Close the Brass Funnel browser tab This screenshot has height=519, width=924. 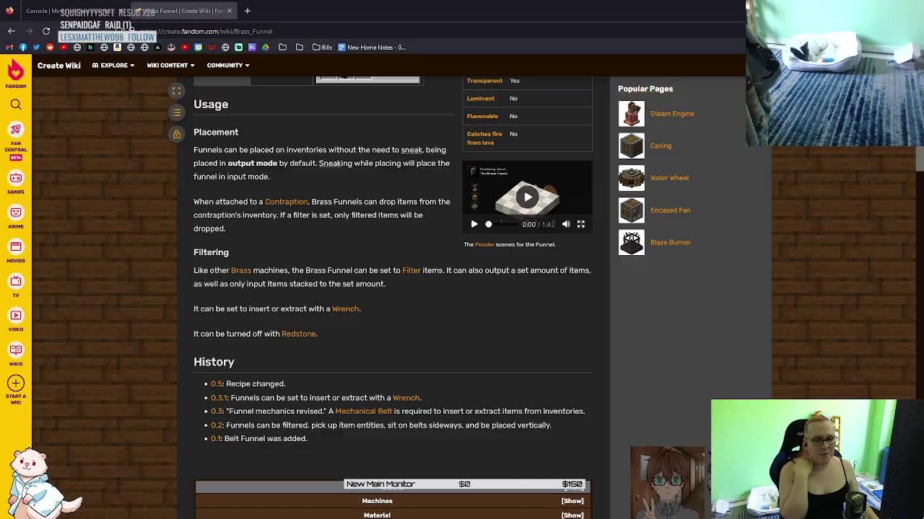pos(230,11)
